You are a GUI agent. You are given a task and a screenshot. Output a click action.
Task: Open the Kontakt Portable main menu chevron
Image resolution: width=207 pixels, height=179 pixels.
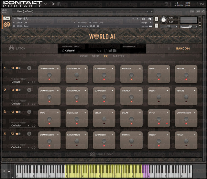coord(45,4)
